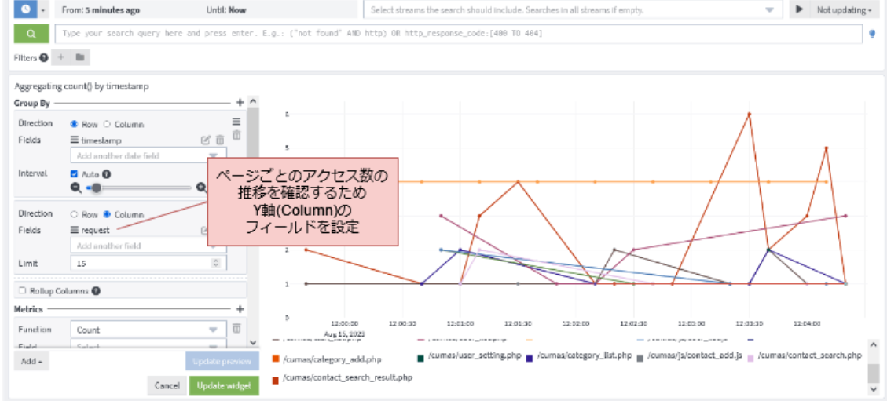Delete the Count metric using trash icon

tap(236, 329)
